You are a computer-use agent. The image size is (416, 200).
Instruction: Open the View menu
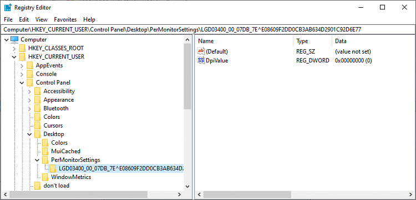pyautogui.click(x=42, y=19)
